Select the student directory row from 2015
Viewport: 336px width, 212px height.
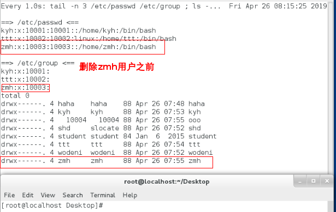[x=109, y=136]
